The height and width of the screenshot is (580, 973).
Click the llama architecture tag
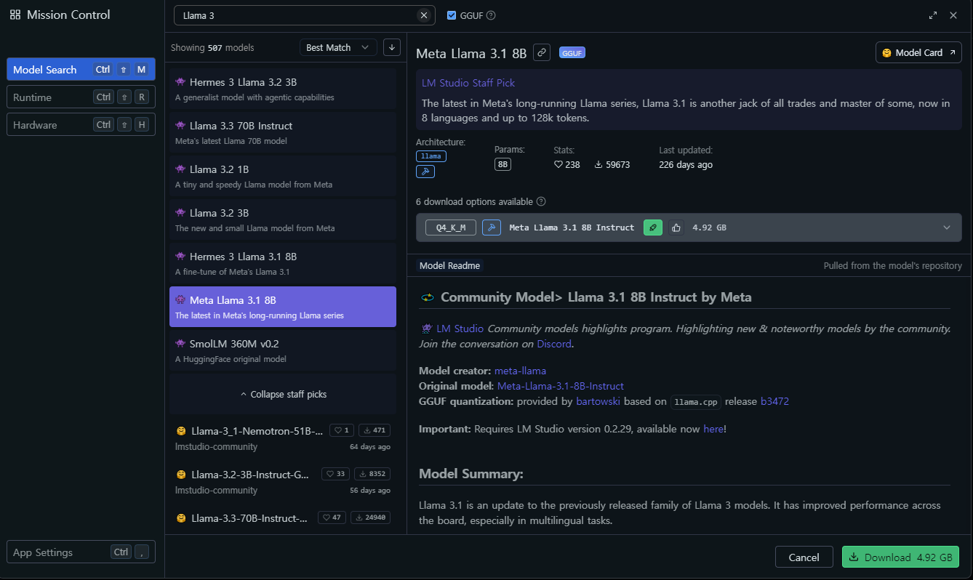point(431,156)
